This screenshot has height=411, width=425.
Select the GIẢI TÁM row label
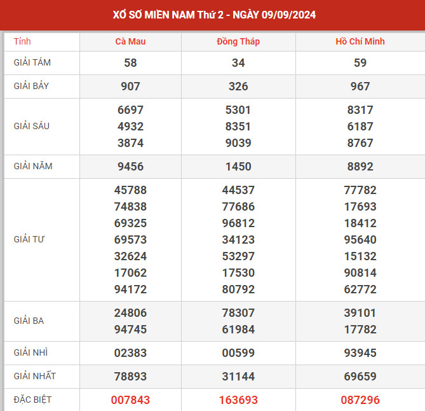click(x=32, y=63)
